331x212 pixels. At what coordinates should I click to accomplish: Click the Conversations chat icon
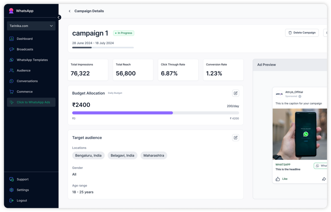pos(12,81)
